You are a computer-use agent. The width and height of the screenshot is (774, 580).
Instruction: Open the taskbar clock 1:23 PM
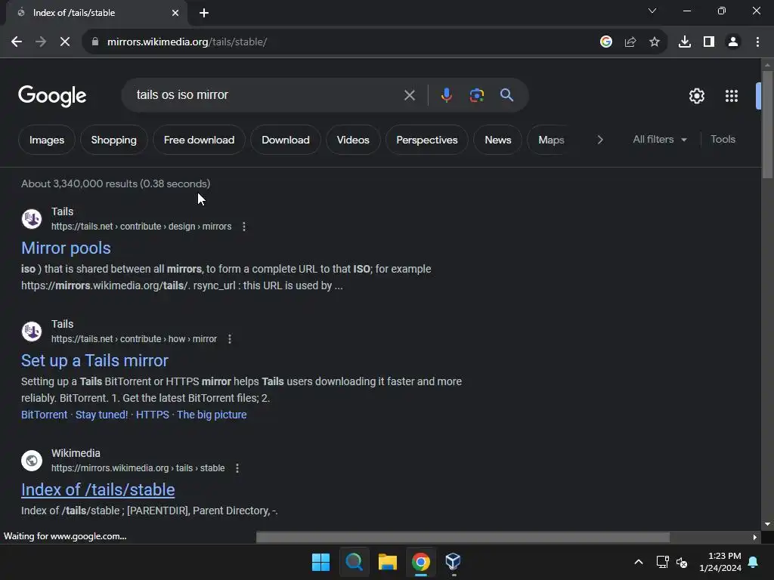720,562
